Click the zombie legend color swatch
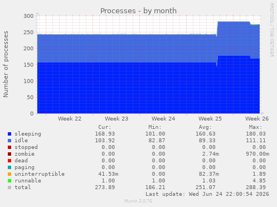This screenshot has height=207, width=277. (x=9, y=154)
